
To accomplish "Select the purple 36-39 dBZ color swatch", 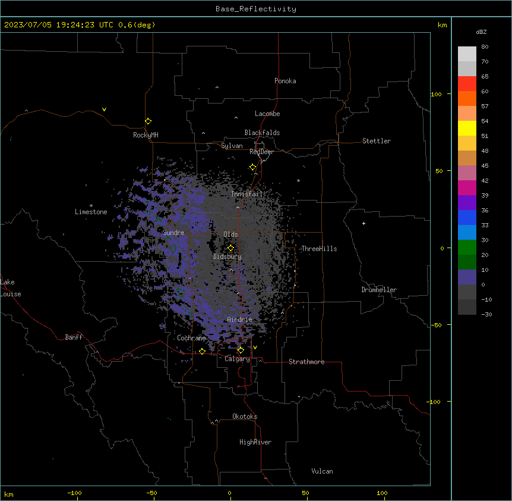I will (x=467, y=203).
